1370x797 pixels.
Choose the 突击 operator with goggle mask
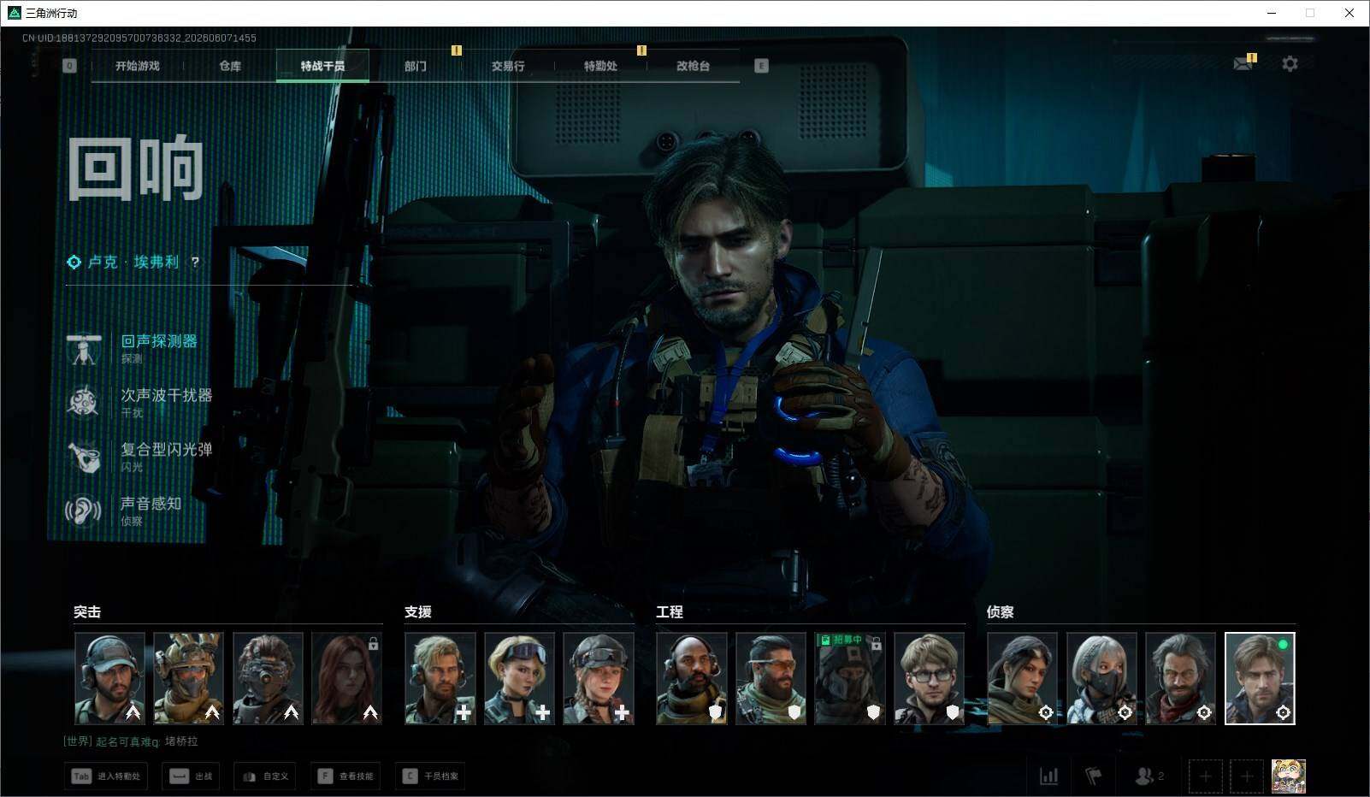point(268,678)
